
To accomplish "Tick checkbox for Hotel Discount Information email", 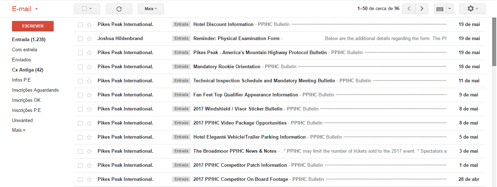I will 80,25.
